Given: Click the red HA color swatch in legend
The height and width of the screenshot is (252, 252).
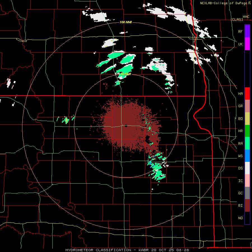Looking at the screenshot, I should click(247, 94).
